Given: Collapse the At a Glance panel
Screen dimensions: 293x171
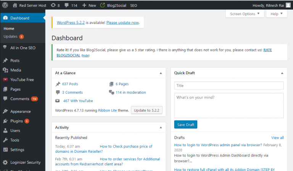Looking at the screenshot, I should click(x=161, y=73).
